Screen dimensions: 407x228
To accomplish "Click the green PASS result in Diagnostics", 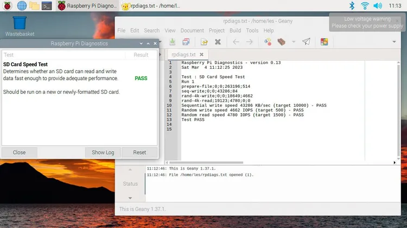I will (141, 78).
